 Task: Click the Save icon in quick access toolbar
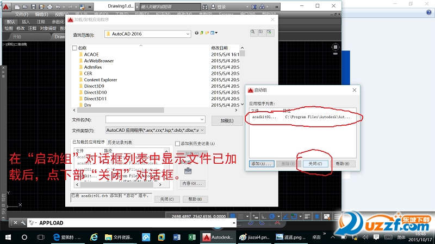[x=33, y=7]
